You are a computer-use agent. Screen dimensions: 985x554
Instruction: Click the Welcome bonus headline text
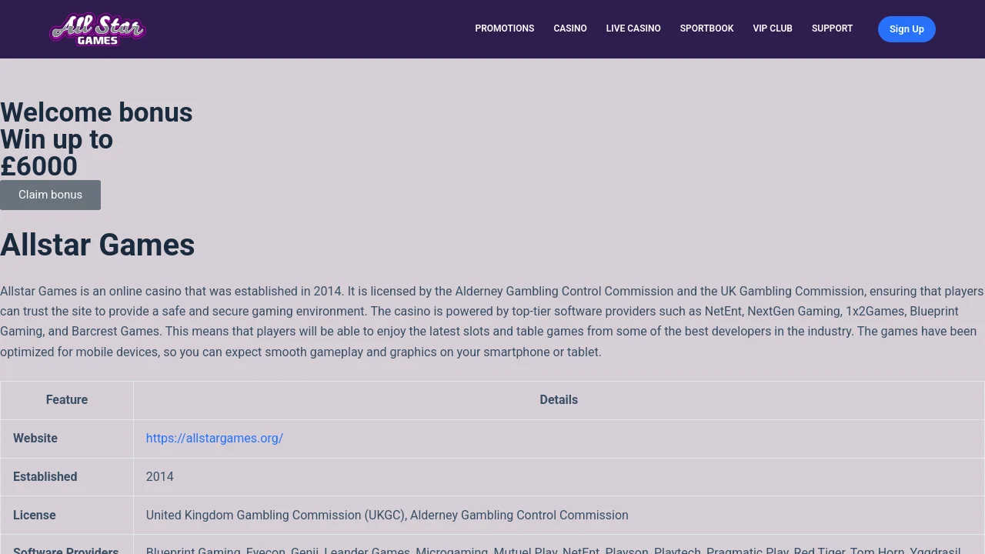96,112
